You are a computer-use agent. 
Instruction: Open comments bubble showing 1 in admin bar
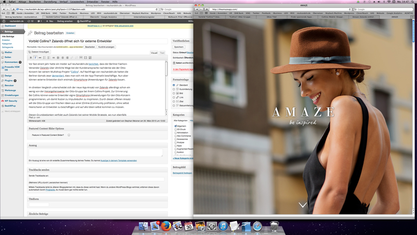pos(40,21)
